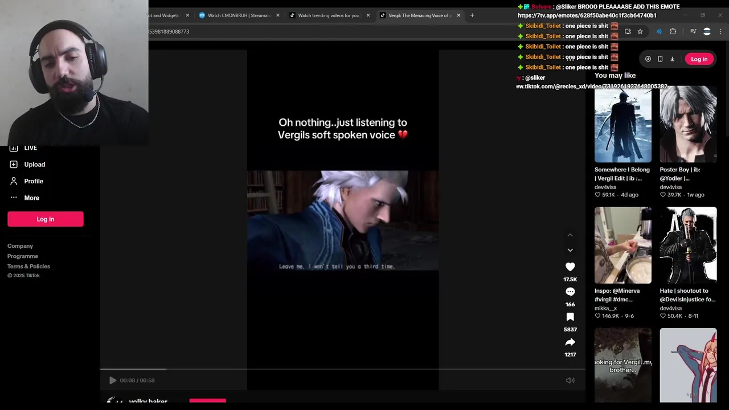Bookmark this page with the star icon
This screenshot has width=729, height=410.
(640, 31)
